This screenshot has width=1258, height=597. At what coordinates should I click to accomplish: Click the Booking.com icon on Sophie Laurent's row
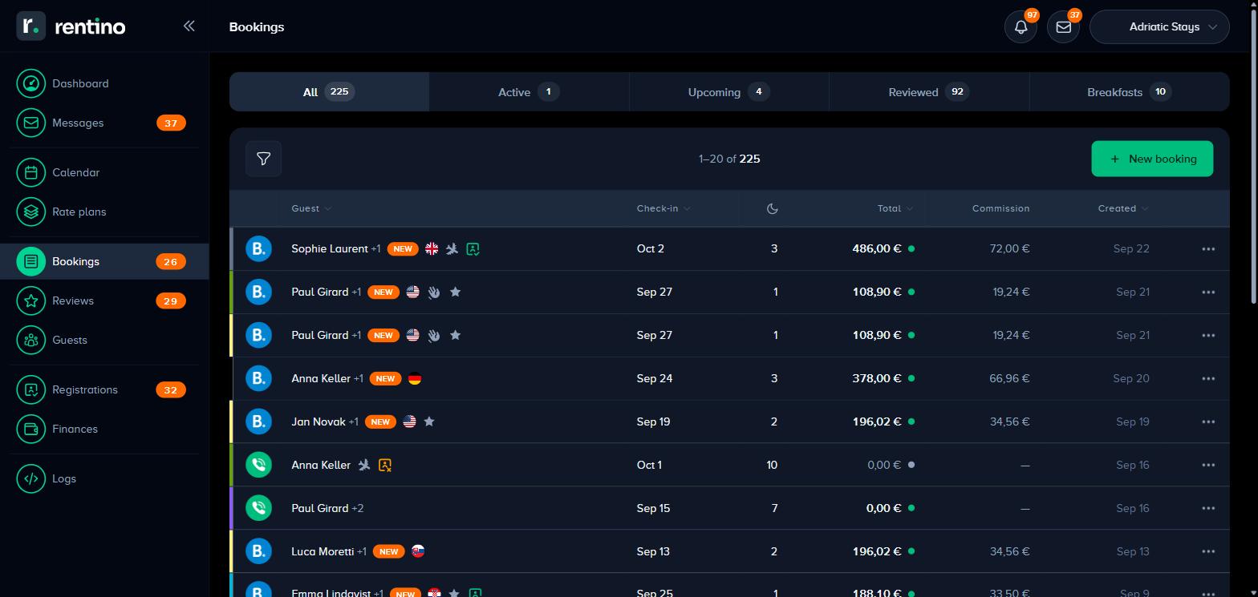click(258, 248)
